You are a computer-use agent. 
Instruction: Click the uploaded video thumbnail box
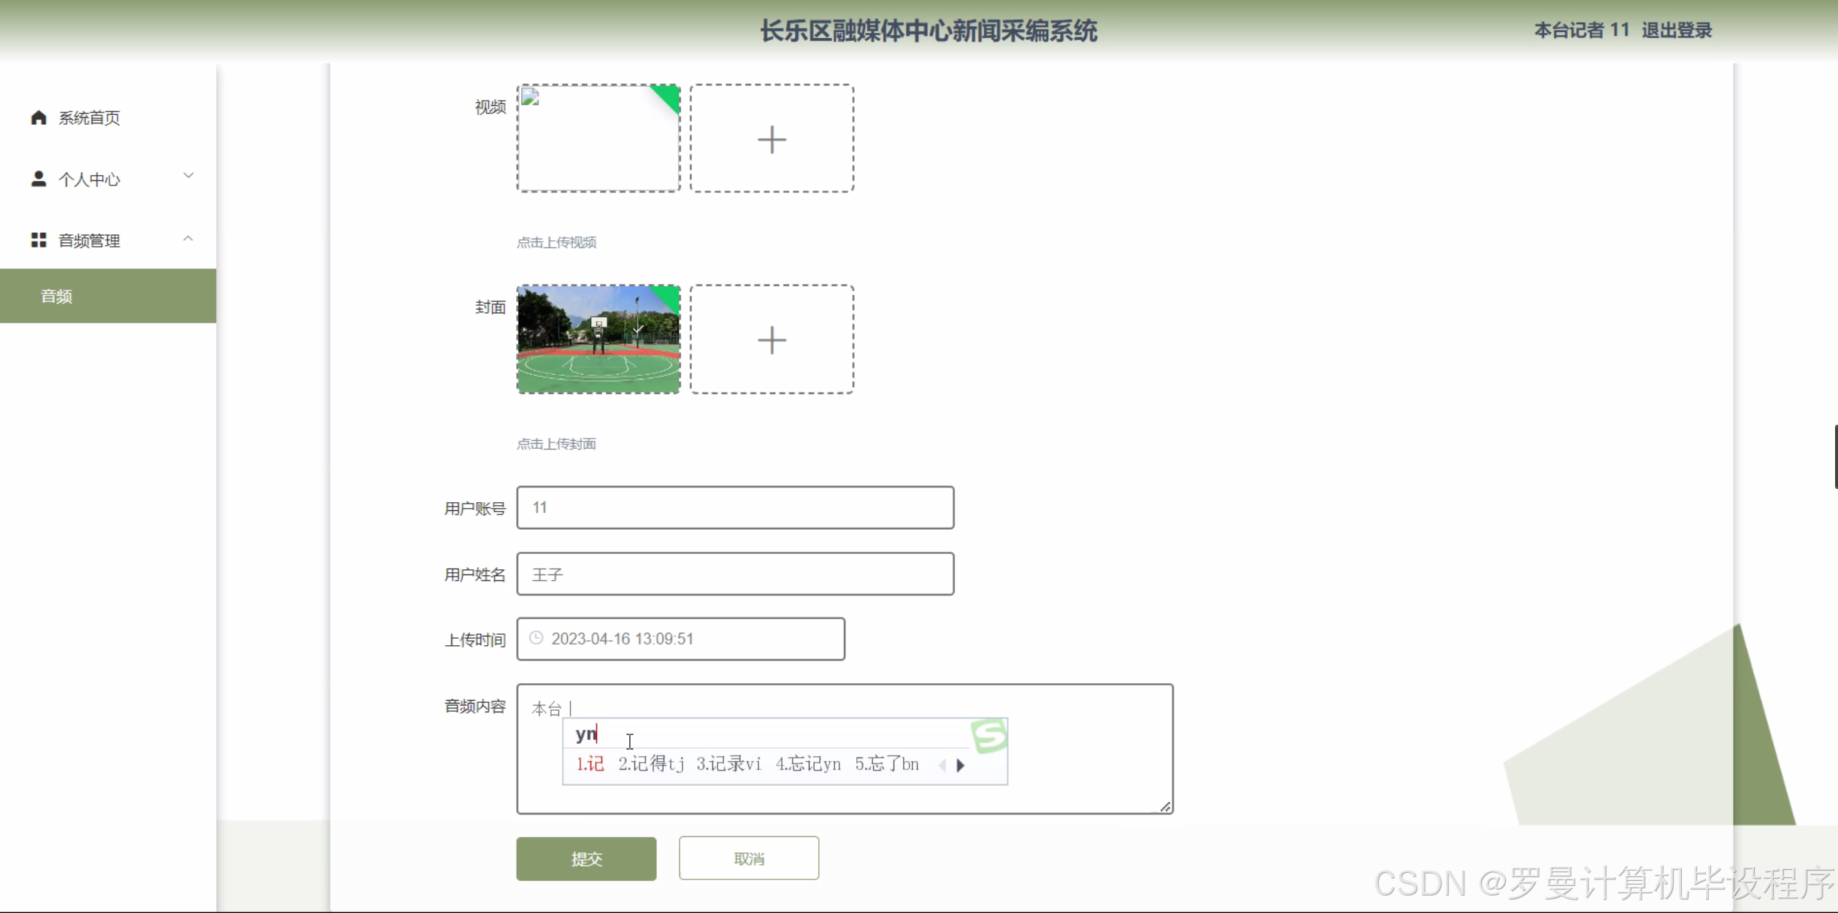598,139
